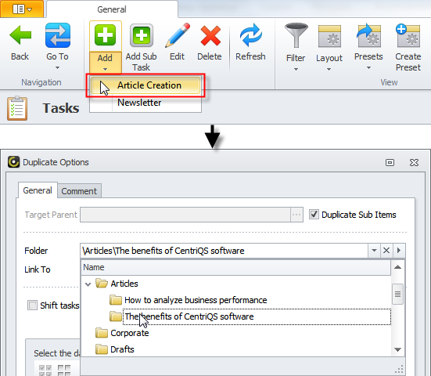Clear the Folder field with the X button
This screenshot has width=431, height=376.
tap(386, 251)
